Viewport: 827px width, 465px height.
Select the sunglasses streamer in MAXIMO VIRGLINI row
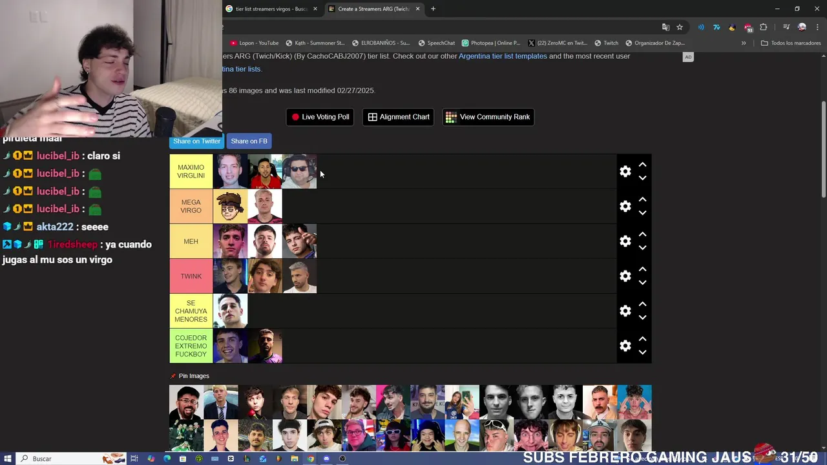[x=300, y=172]
